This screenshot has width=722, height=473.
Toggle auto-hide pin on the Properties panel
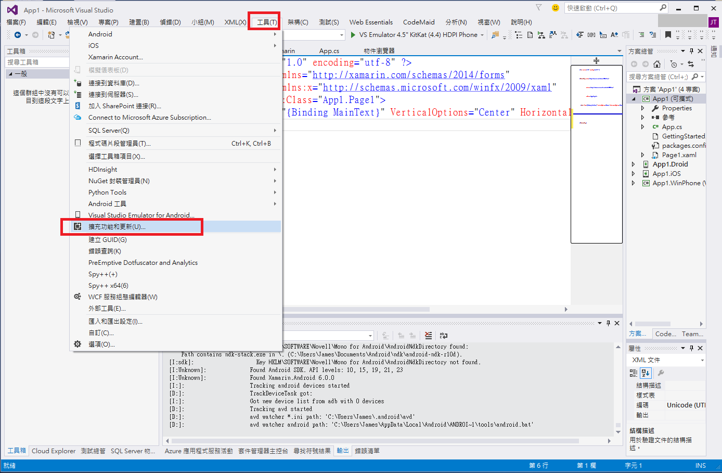coord(691,348)
